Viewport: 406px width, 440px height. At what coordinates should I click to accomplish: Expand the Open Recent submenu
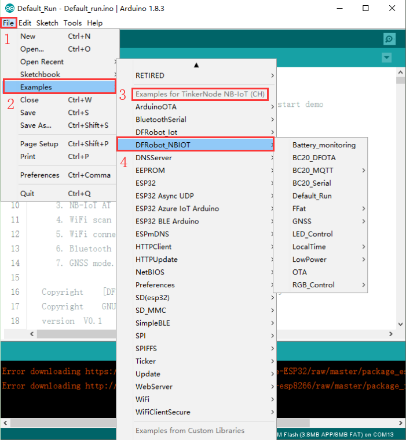[59, 62]
